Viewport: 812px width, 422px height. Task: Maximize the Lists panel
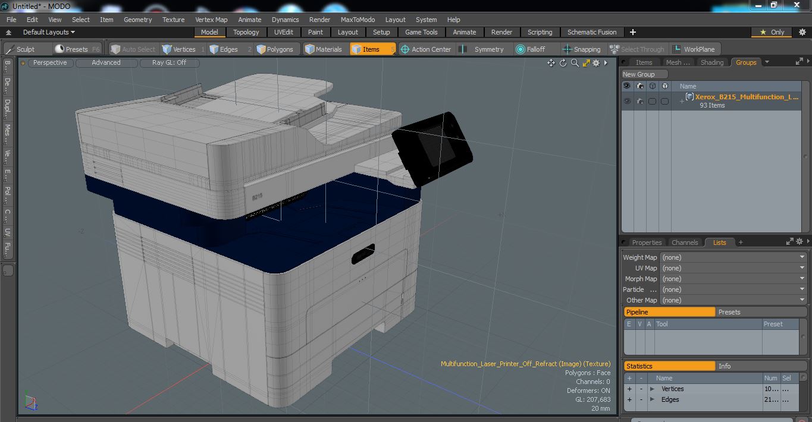(x=789, y=242)
